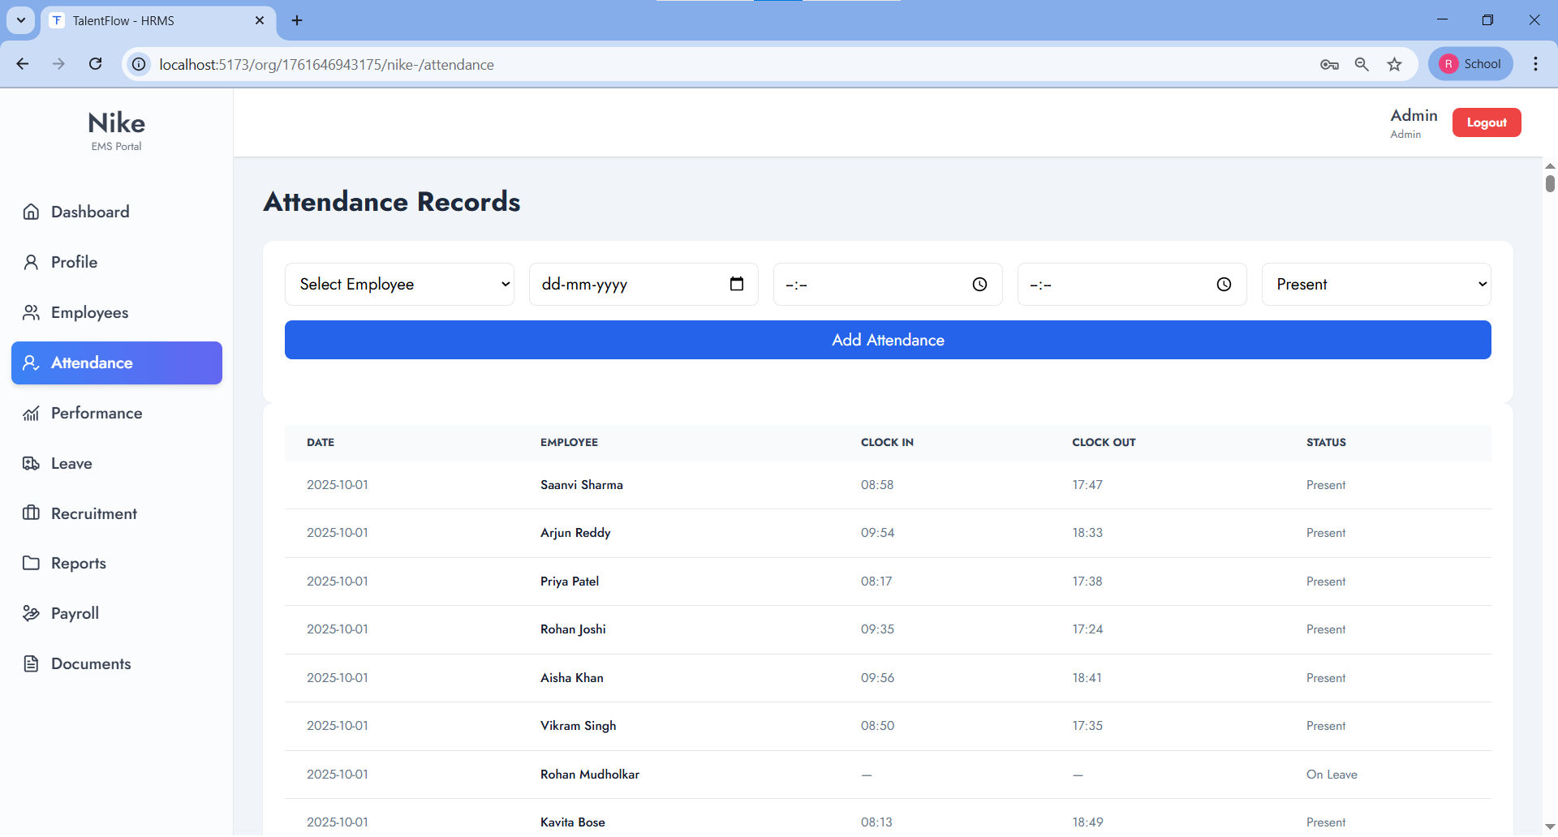Viewport: 1558px width, 837px height.
Task: Go forward with browser forward arrow
Action: [x=58, y=64]
